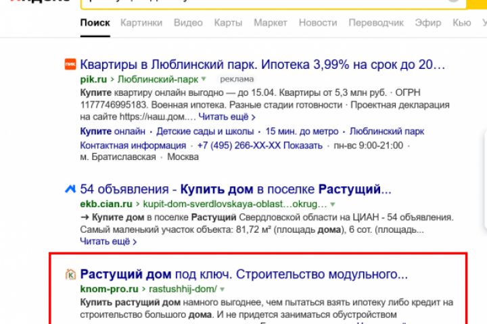Image resolution: width=487 pixels, height=324 pixels.
Task: Open knom-pro.ru domain link
Action: pyautogui.click(x=110, y=289)
